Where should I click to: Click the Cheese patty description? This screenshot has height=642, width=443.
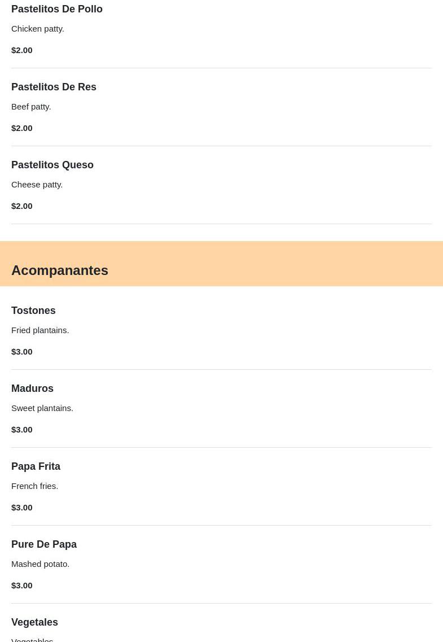click(x=37, y=185)
